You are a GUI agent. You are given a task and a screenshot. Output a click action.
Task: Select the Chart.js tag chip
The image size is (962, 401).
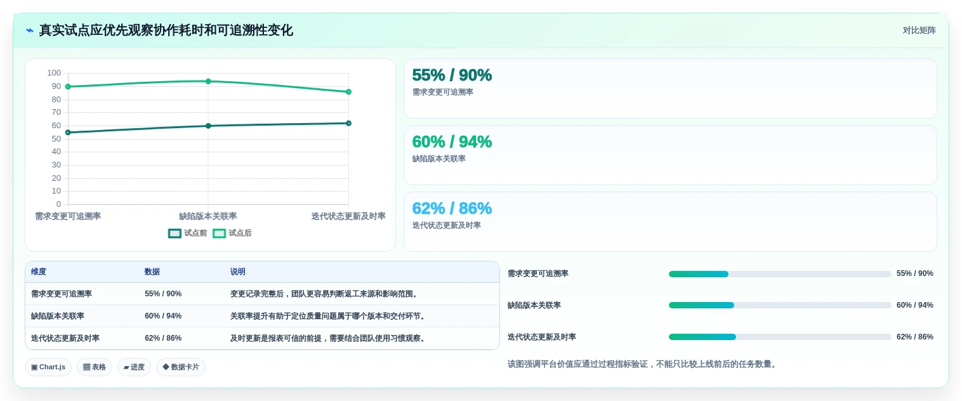pos(48,367)
